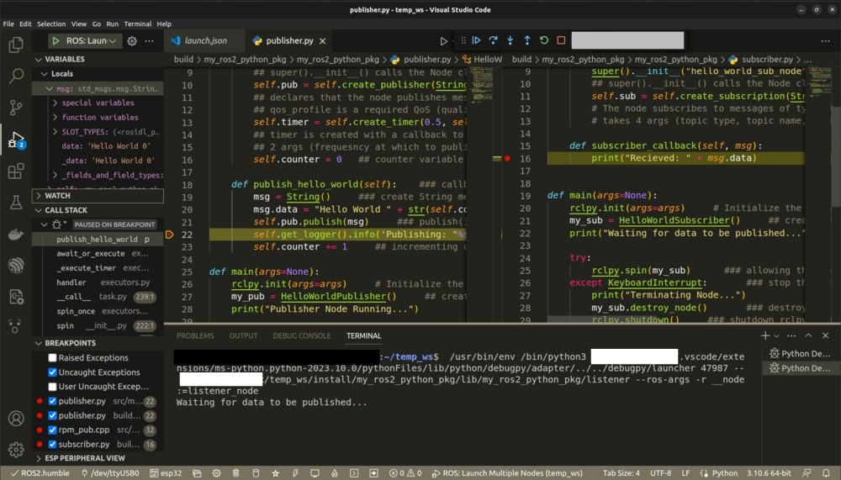The image size is (841, 480).
Task: Switch to the PROBLEMS panel tab
Action: tap(195, 335)
